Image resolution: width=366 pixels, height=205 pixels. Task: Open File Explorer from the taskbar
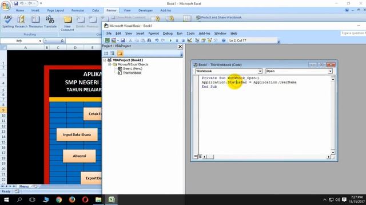(x=98, y=200)
